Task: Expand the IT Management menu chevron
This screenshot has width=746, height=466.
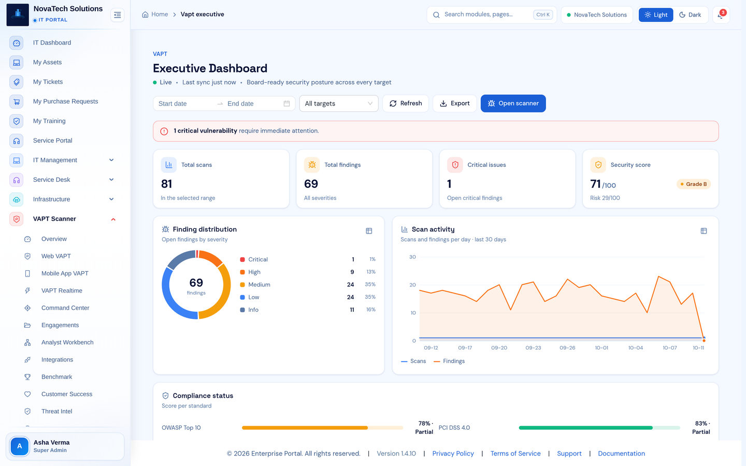Action: tap(111, 161)
